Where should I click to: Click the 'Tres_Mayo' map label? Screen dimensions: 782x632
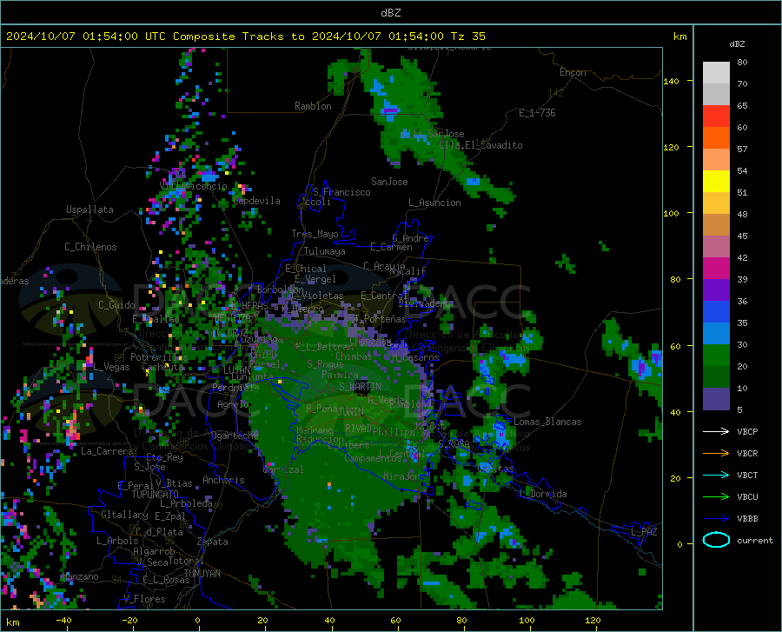click(315, 234)
